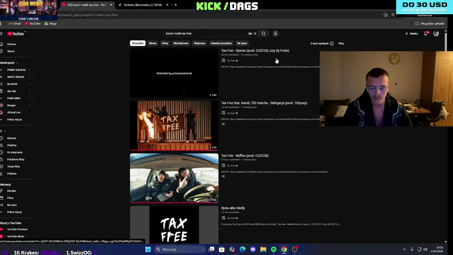Image resolution: width=453 pixels, height=255 pixels.
Task: Click the Windows taskbar Wyszukaj search box
Action: pos(179,249)
